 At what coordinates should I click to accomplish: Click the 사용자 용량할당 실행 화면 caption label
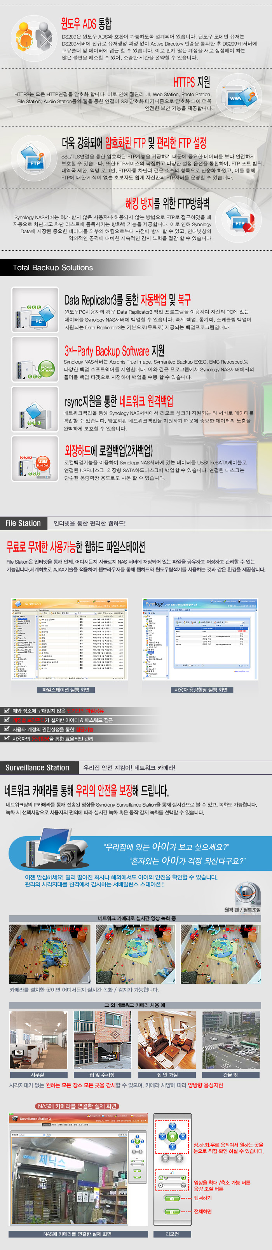tap(201, 689)
